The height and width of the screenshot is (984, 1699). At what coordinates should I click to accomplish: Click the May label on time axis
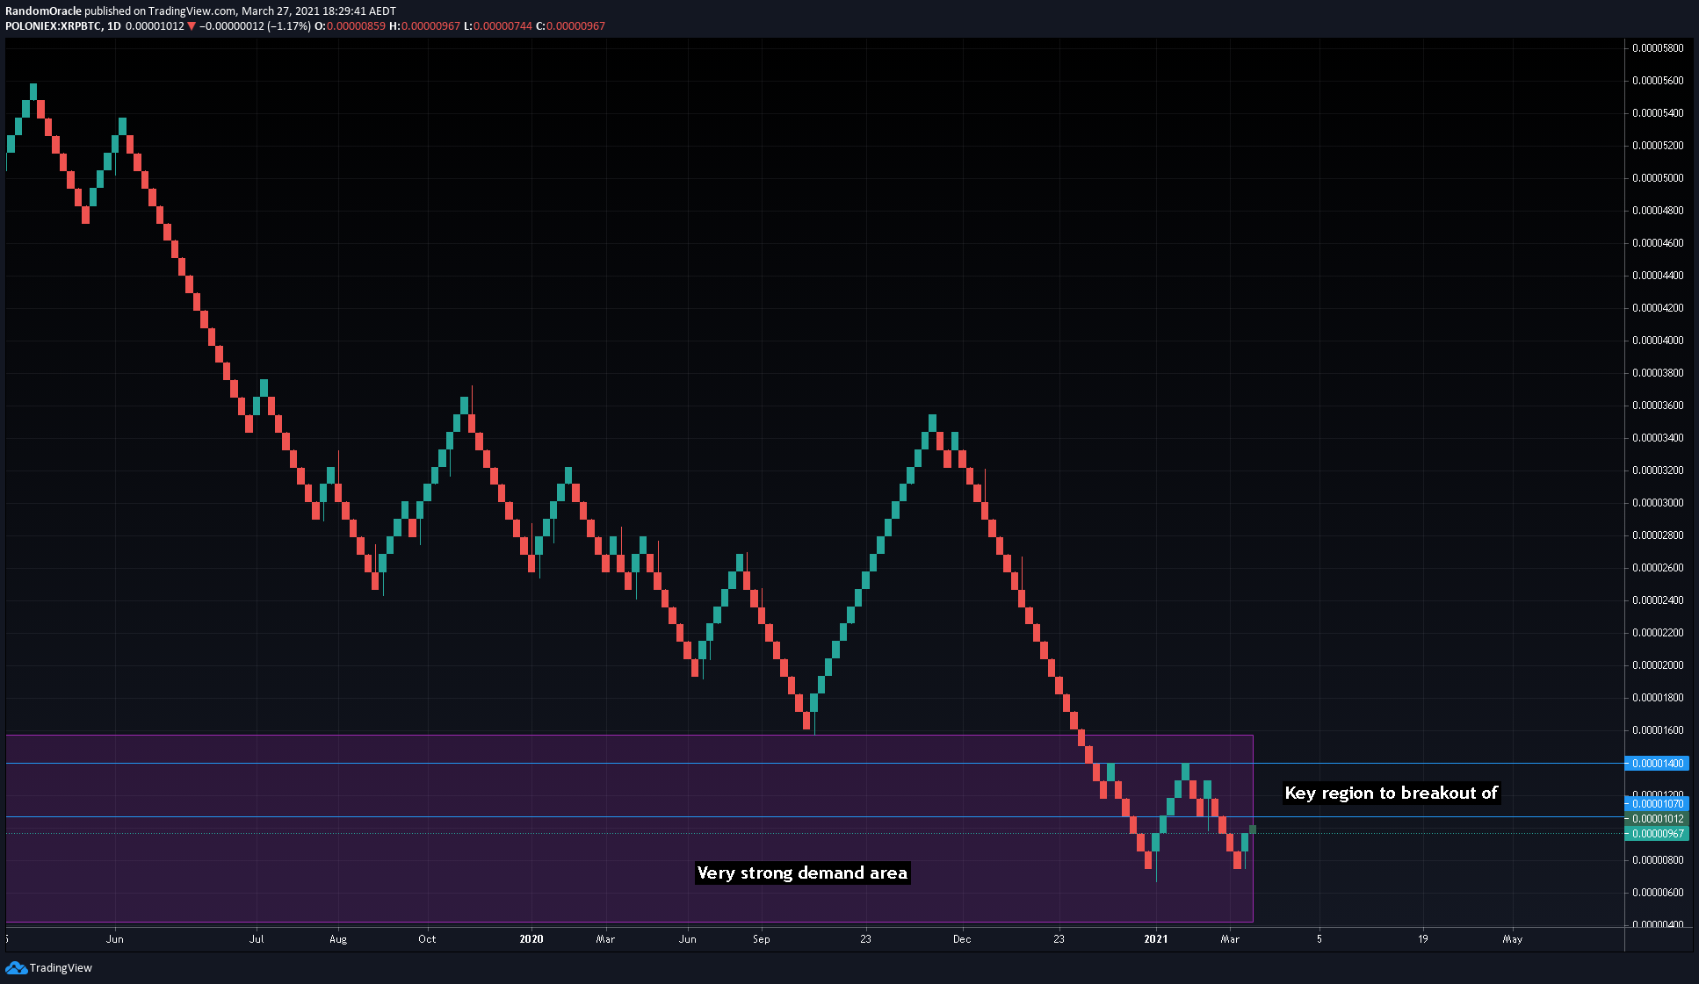[x=1513, y=938]
